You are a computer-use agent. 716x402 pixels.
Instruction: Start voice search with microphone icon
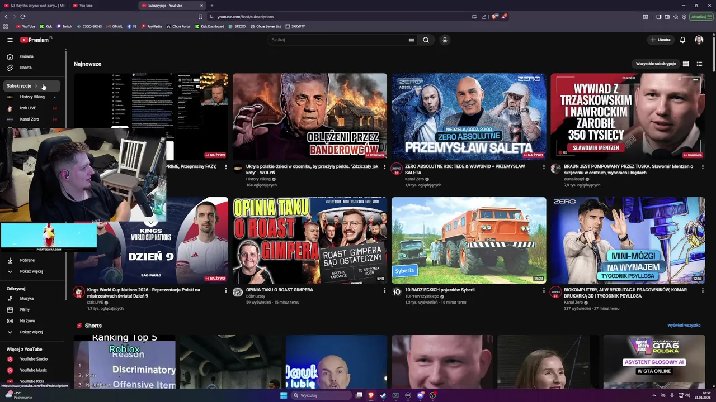(x=445, y=40)
